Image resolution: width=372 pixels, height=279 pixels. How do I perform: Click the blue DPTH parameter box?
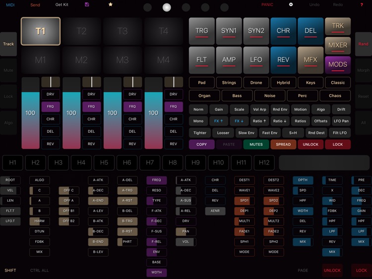click(x=303, y=180)
